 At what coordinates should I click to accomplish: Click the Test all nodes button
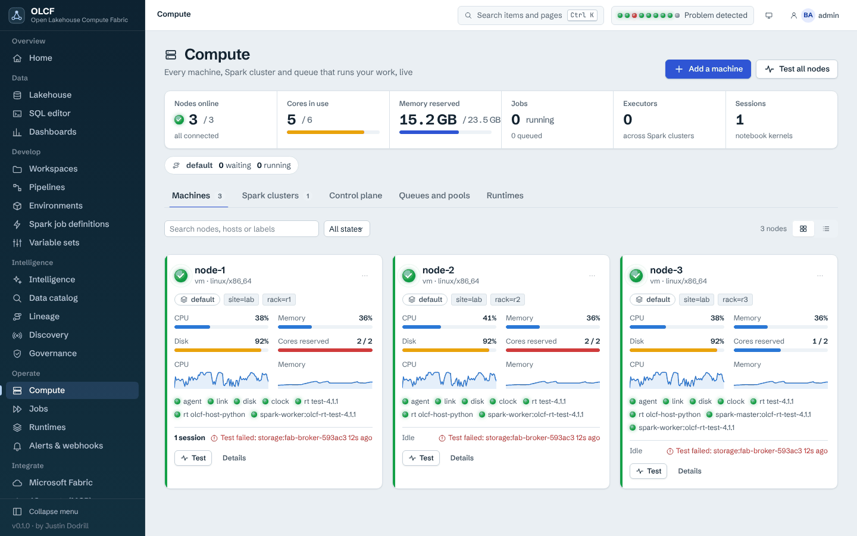[x=797, y=69]
